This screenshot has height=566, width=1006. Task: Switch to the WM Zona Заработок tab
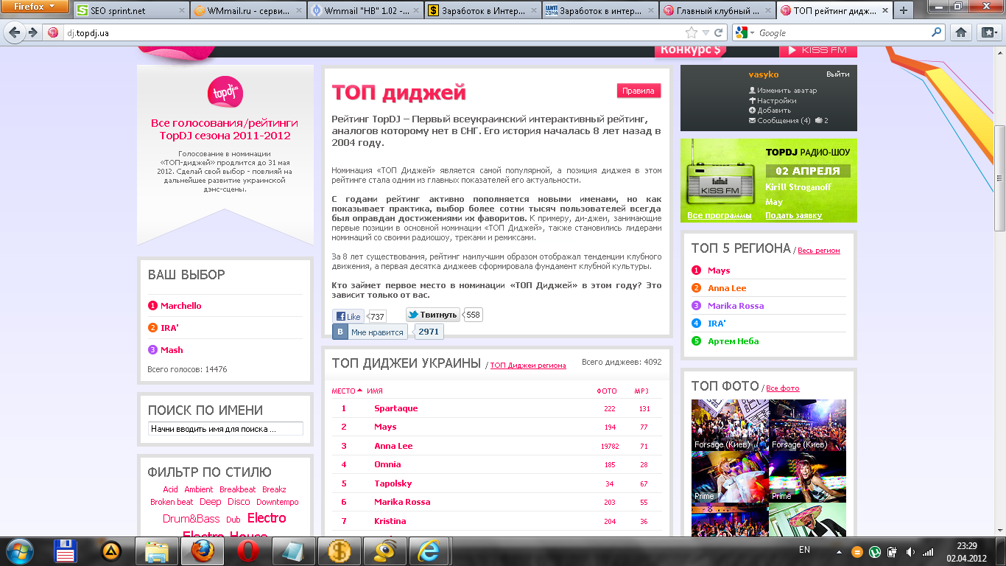click(x=598, y=11)
